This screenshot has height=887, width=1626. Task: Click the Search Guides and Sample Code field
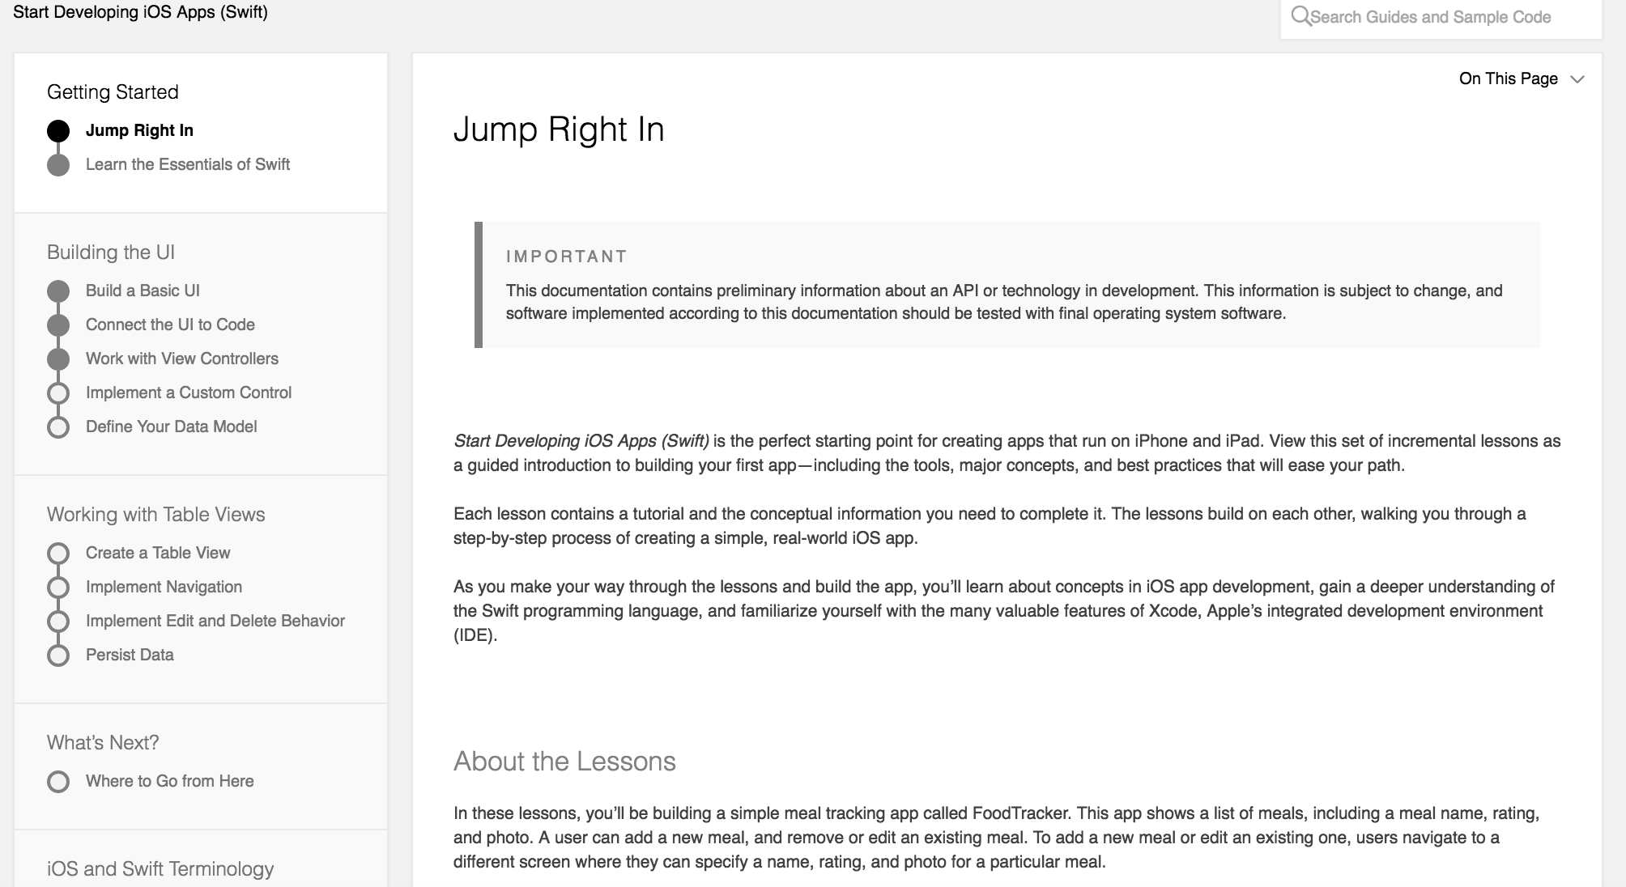1441,17
